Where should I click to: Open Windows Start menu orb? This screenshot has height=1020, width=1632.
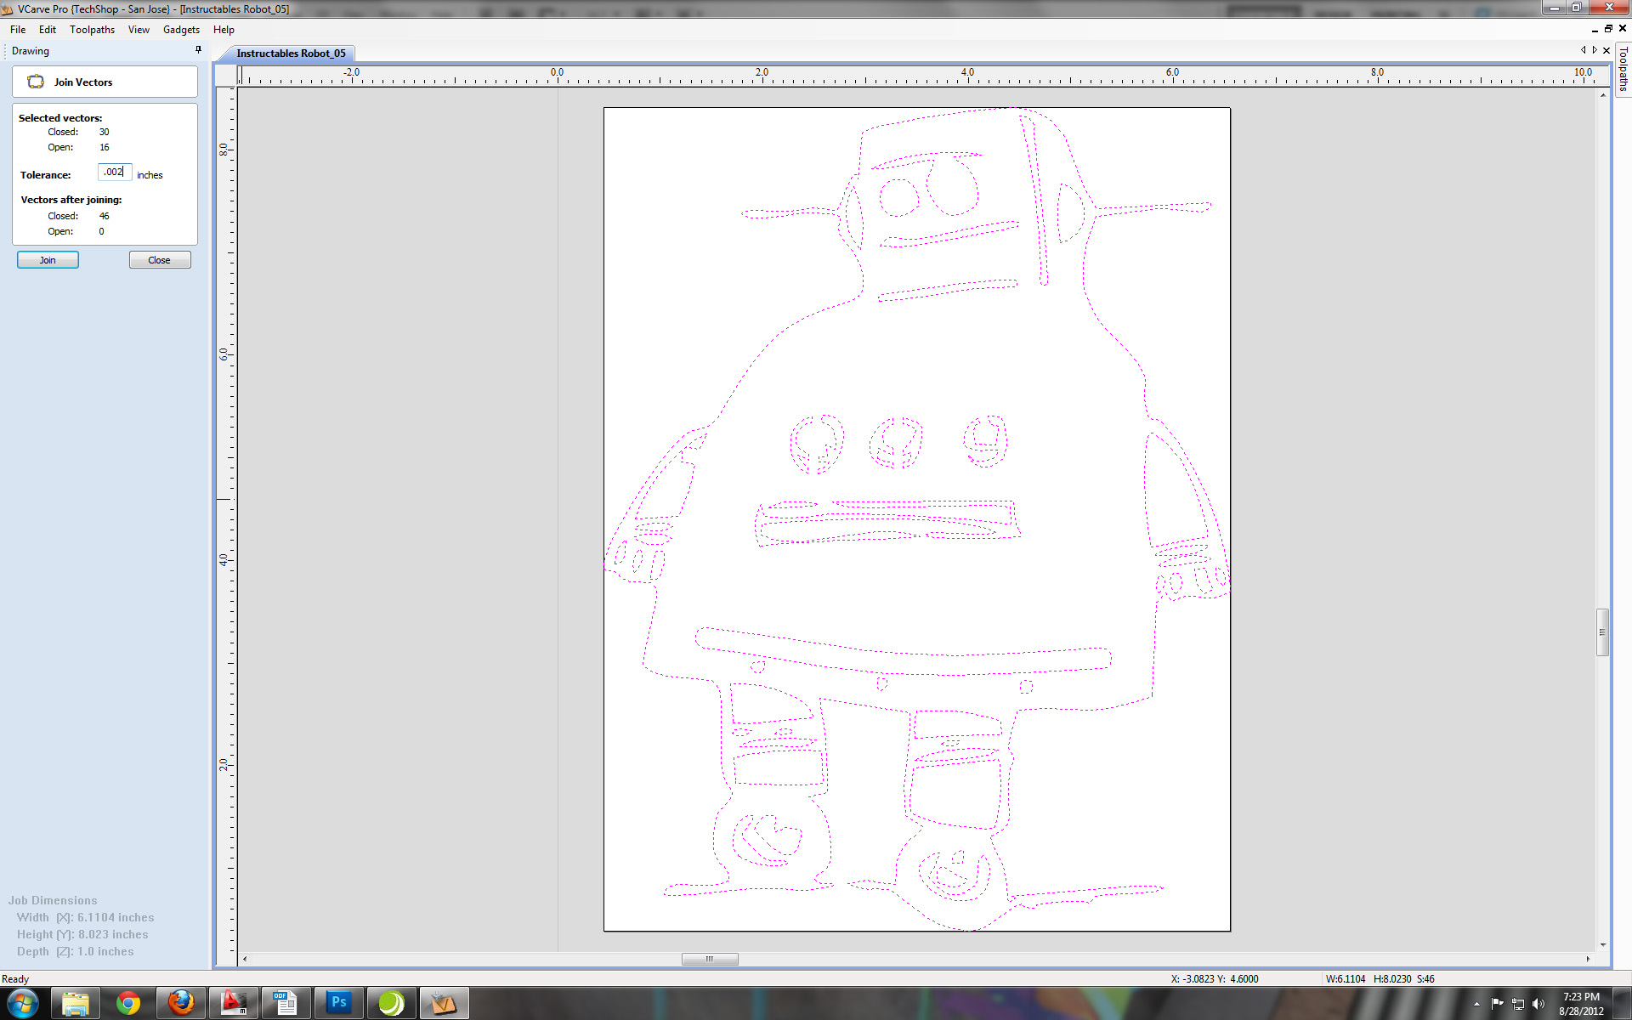pyautogui.click(x=22, y=1004)
